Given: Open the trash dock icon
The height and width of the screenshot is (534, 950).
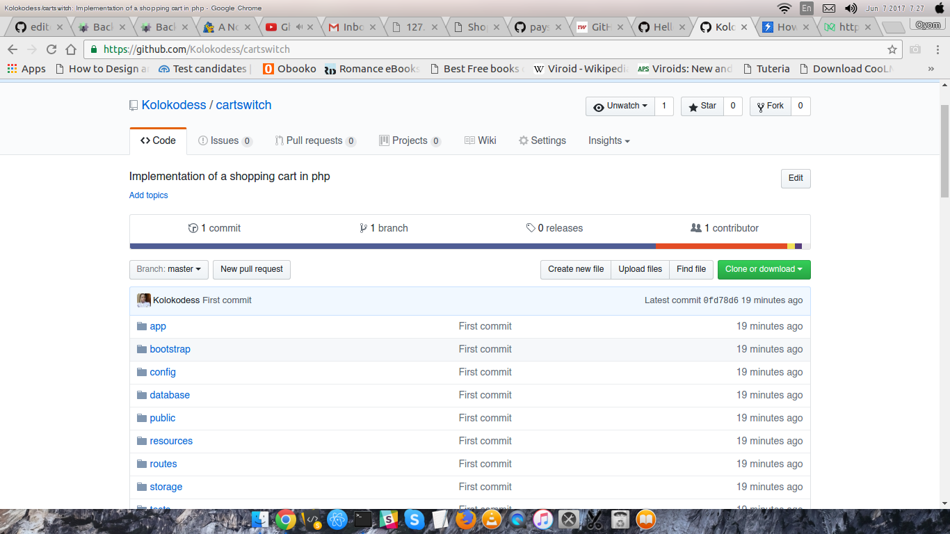Looking at the screenshot, I should tap(620, 519).
